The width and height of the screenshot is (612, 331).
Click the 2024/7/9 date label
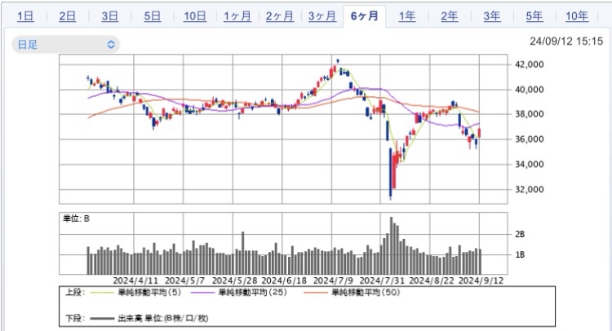point(333,280)
